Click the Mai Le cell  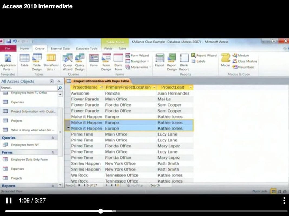[175, 99]
